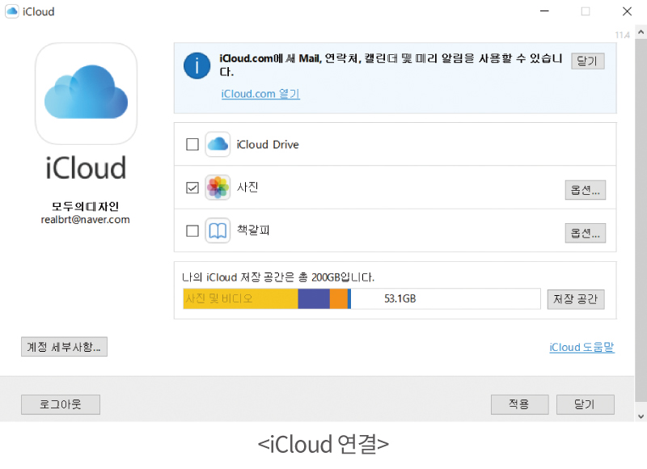Click the scrollbar down arrow
The height and width of the screenshot is (469, 647).
point(641,416)
